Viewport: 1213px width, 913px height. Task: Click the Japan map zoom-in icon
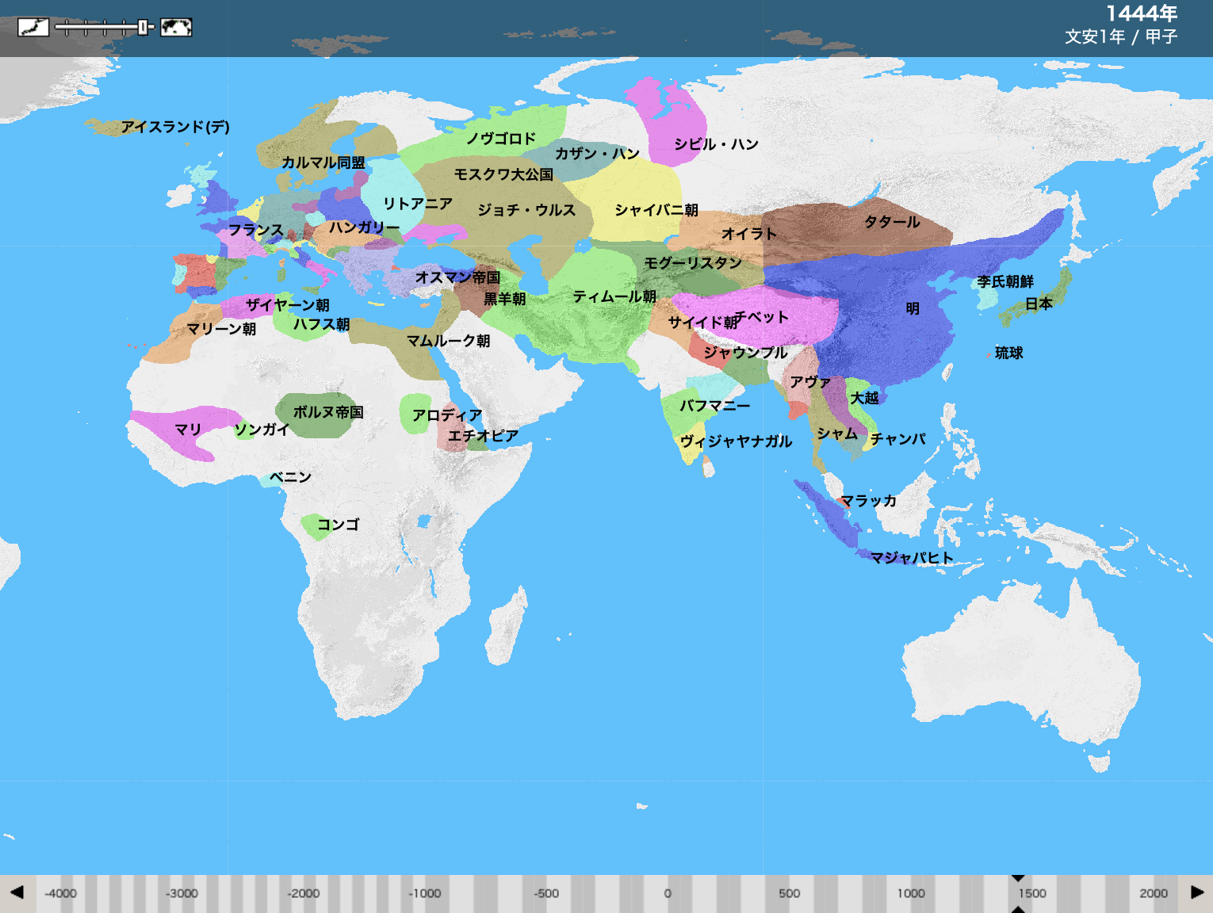coord(33,28)
